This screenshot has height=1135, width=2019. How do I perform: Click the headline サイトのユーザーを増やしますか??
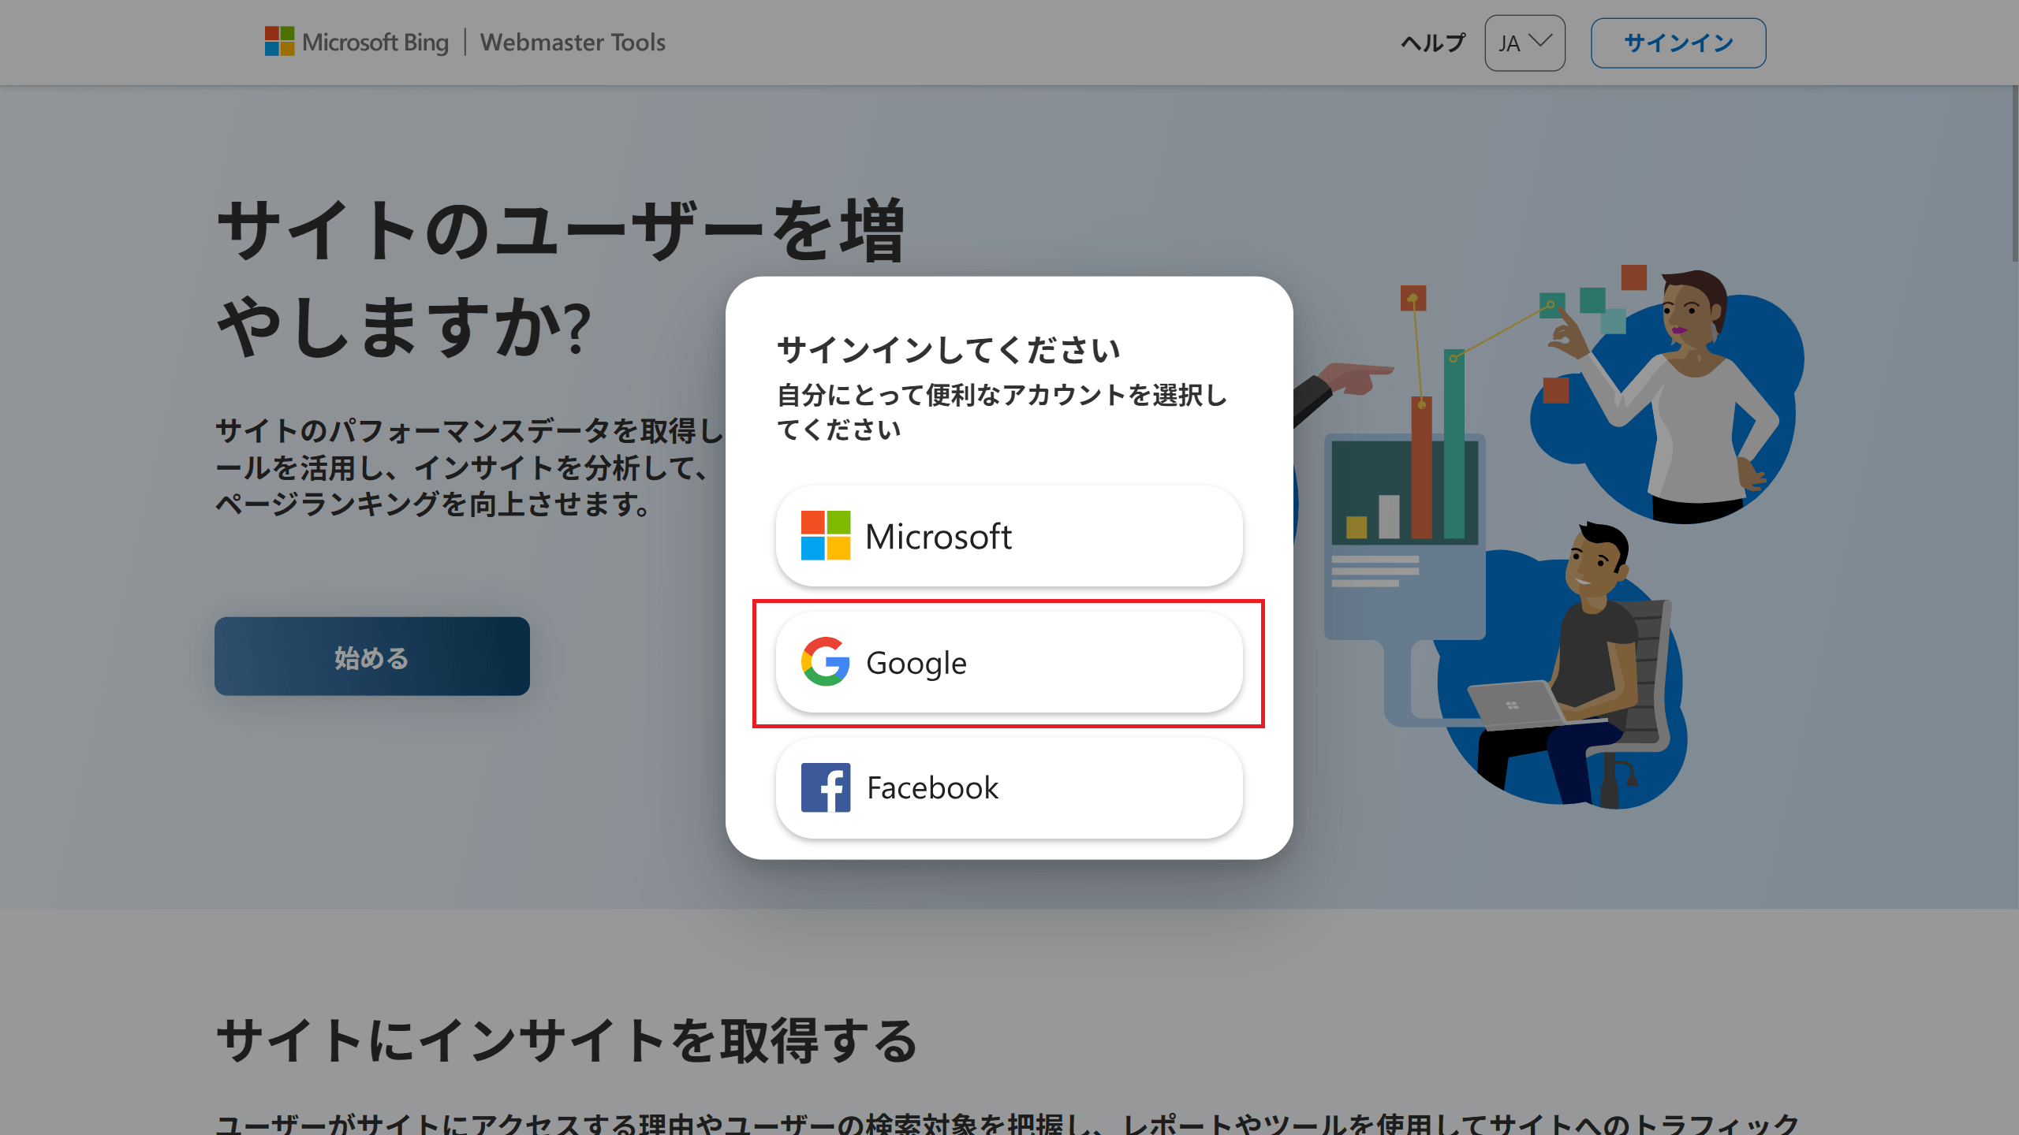(561, 277)
